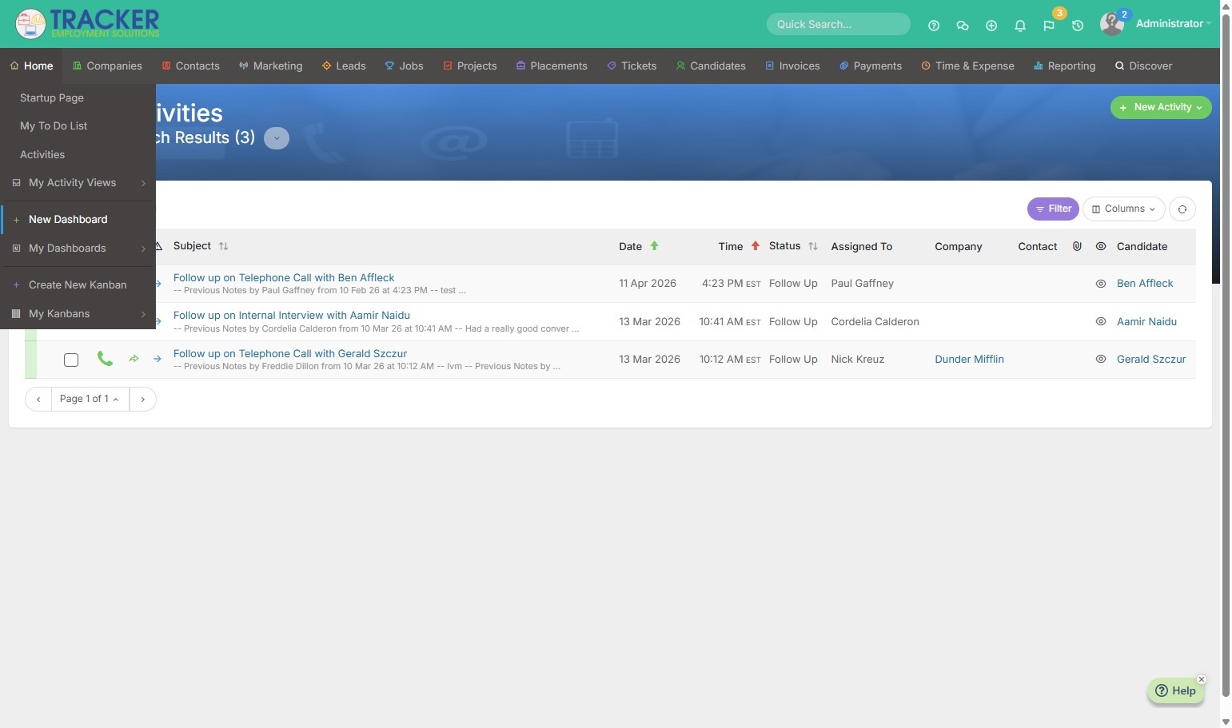Open the dropdown arrow beside Search Results
This screenshot has height=728, width=1232.
[277, 138]
